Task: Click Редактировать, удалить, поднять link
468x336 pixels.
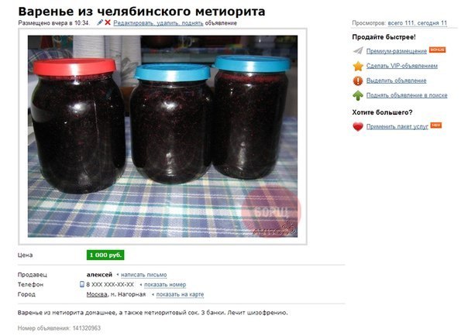Action: [158, 23]
